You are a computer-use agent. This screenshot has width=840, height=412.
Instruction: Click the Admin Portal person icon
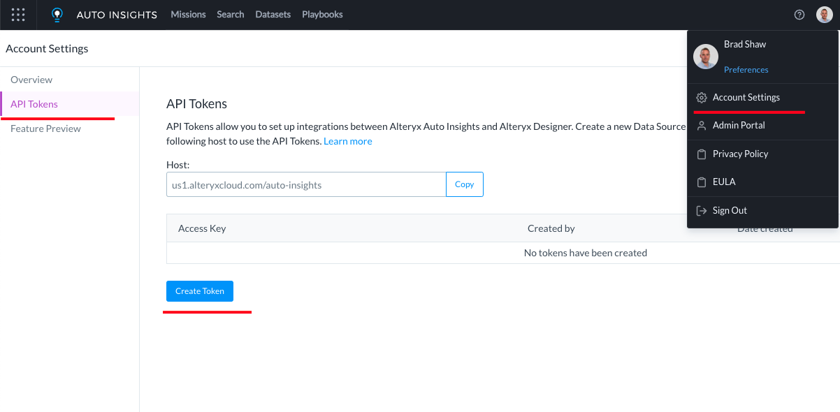[702, 126]
